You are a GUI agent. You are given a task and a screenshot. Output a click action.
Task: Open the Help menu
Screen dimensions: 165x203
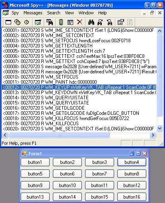pos(103,13)
